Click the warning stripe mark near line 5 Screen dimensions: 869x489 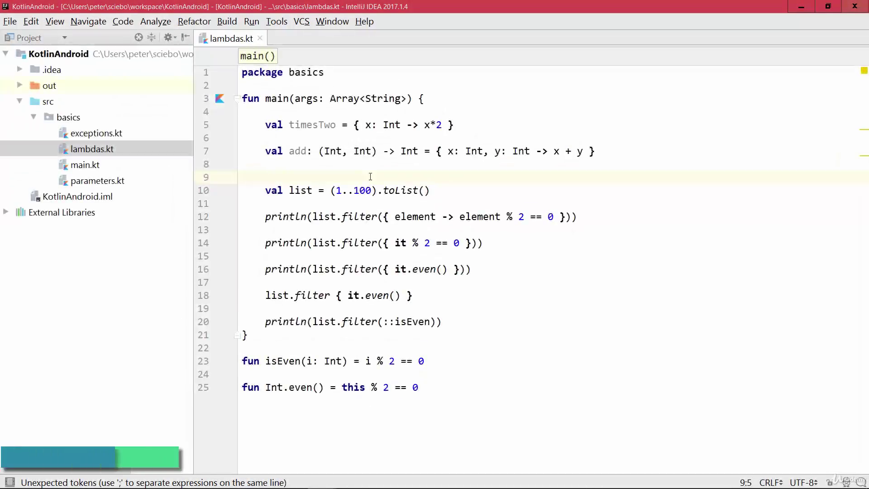point(864,129)
